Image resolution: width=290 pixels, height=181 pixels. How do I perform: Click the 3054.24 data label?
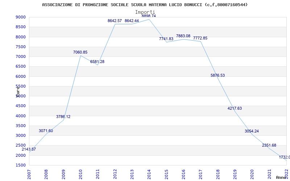click(252, 131)
